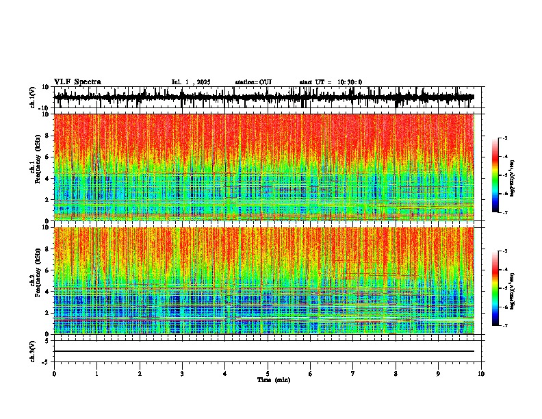This screenshot has height=419, width=542.
Task: Click the ch.1(V) axis label
Action: (34, 97)
